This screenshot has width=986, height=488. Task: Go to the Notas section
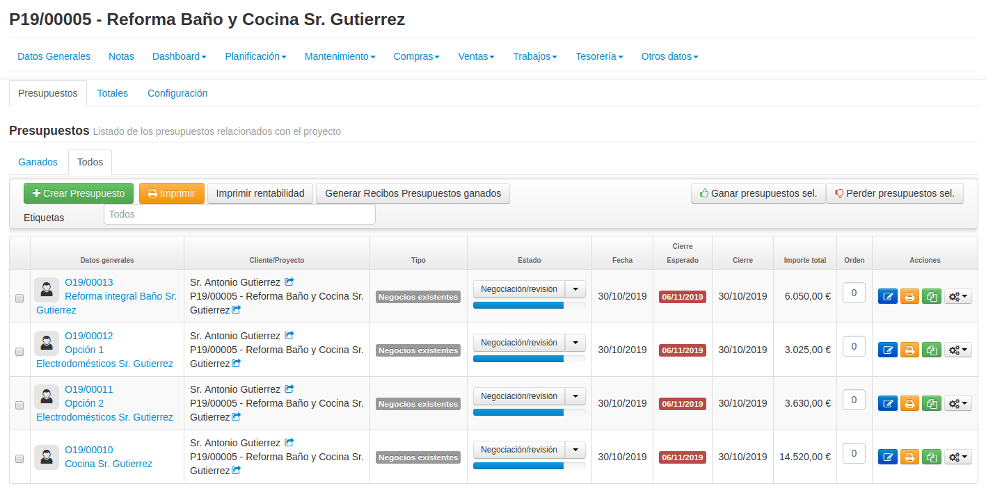click(121, 56)
